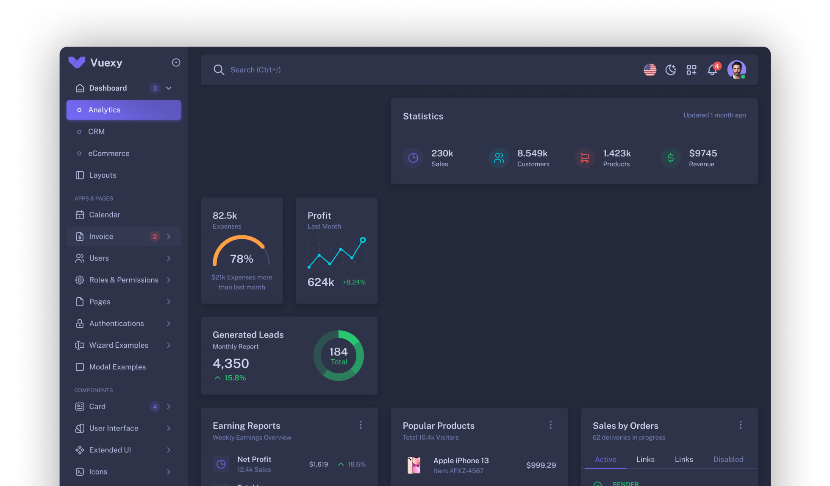Click the Modal Examples square icon
Image resolution: width=830 pixels, height=486 pixels.
pos(80,367)
